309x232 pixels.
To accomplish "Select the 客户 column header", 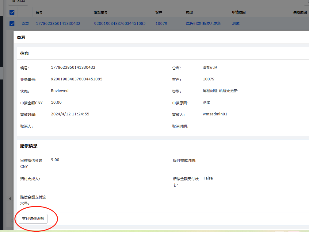I will tap(159, 13).
